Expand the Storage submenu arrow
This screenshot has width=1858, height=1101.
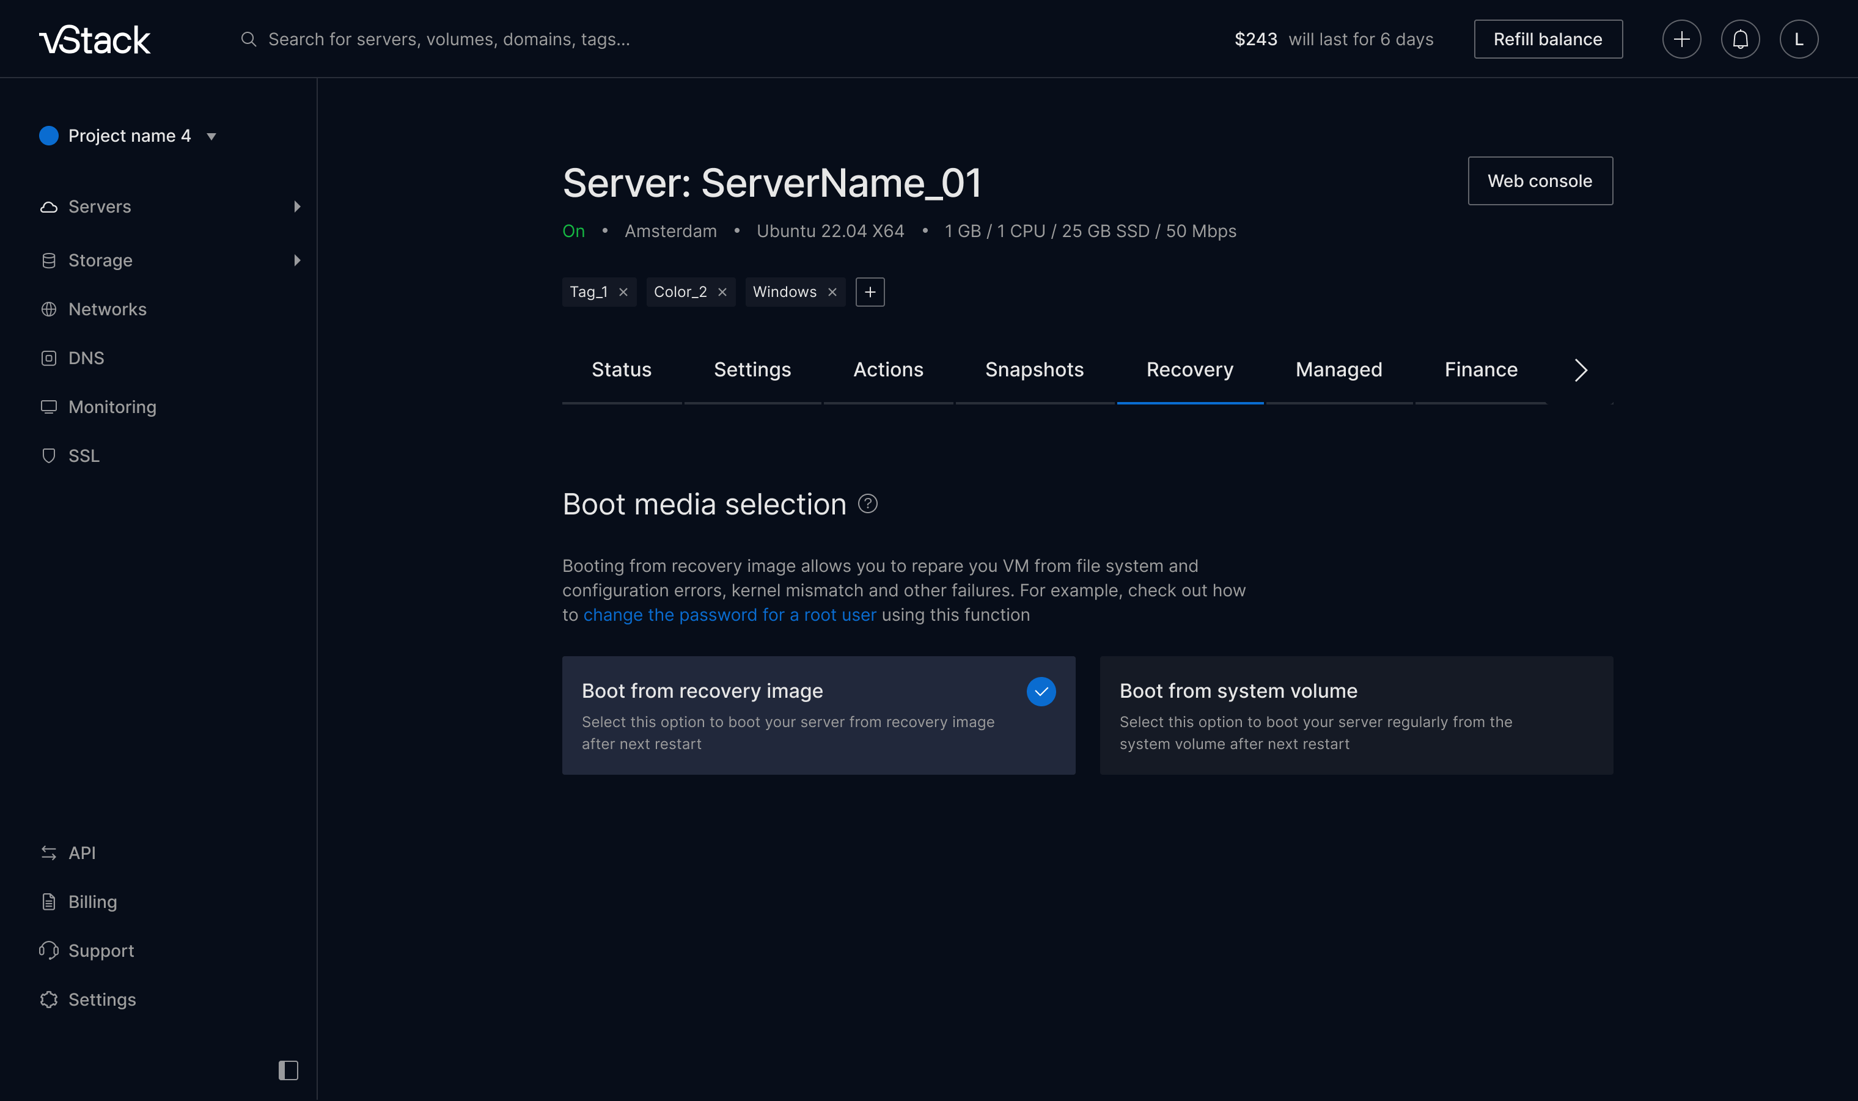click(x=297, y=260)
